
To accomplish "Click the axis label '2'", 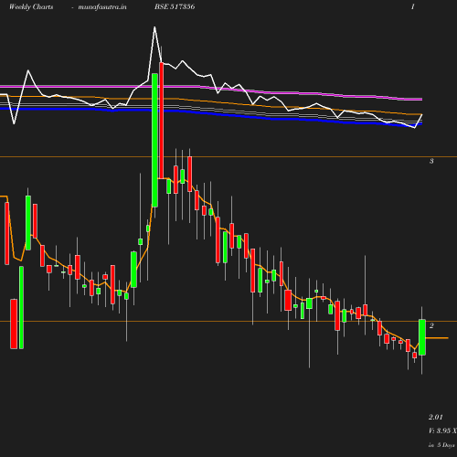I will pos(431,325).
